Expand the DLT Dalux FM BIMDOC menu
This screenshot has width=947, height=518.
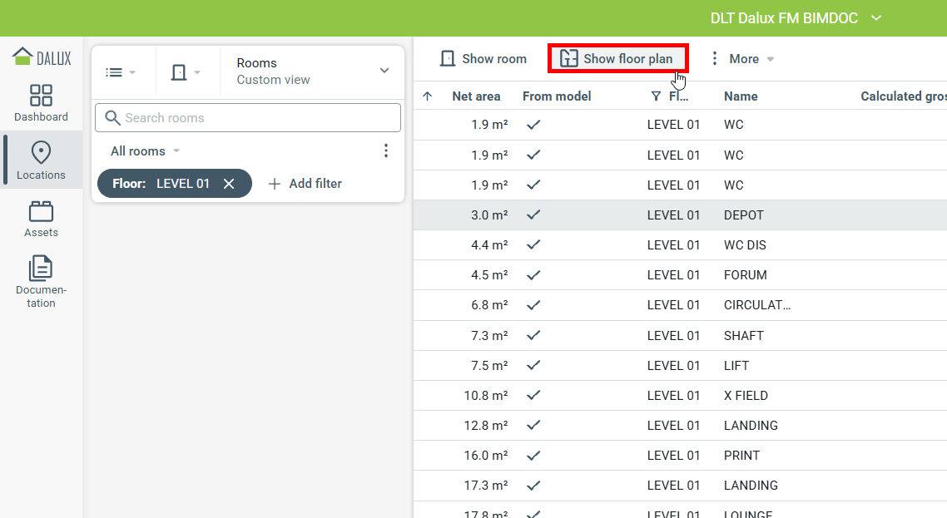tap(875, 18)
